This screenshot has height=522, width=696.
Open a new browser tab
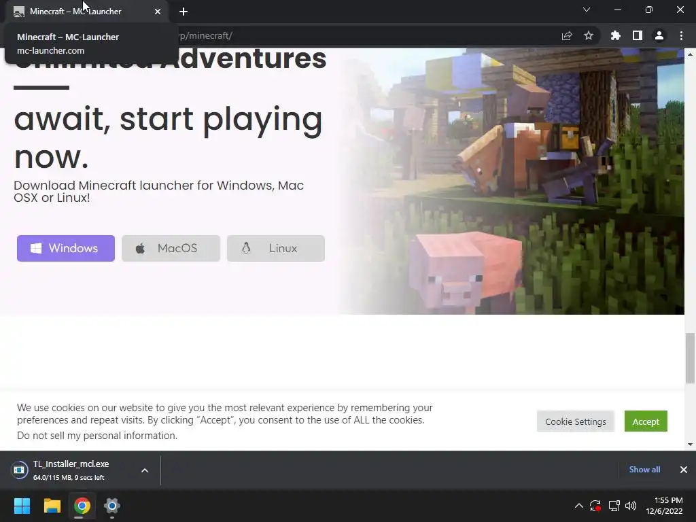[x=184, y=12]
